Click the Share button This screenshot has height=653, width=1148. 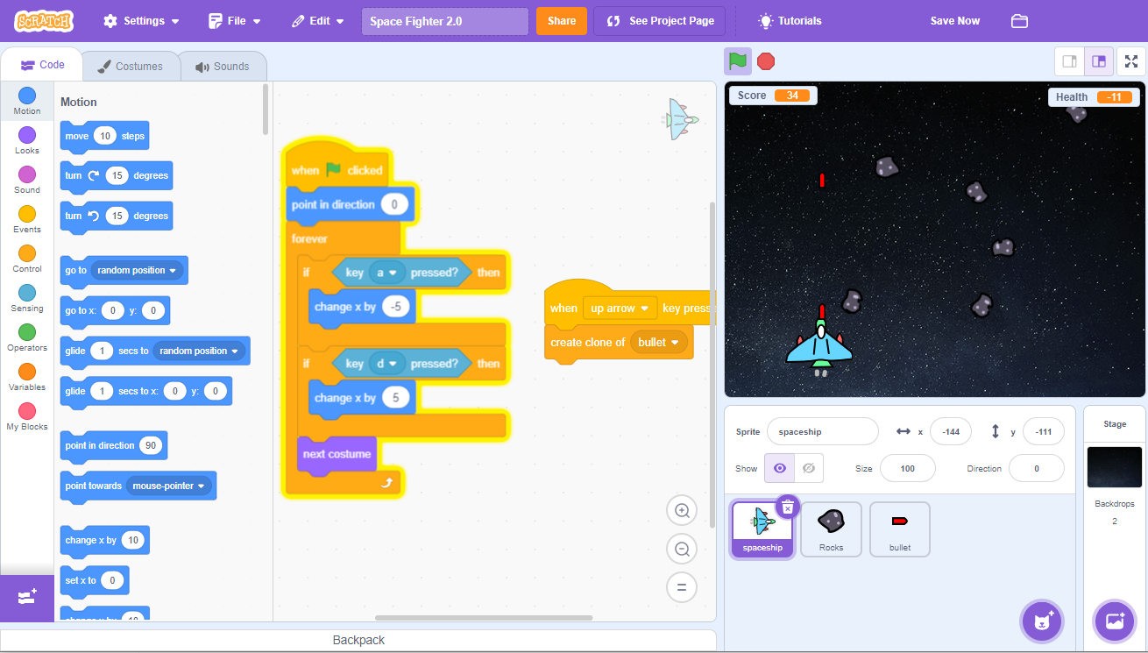[x=562, y=21]
